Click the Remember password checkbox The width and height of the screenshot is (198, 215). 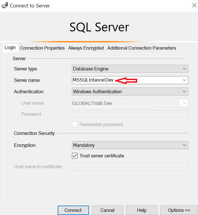(75, 124)
